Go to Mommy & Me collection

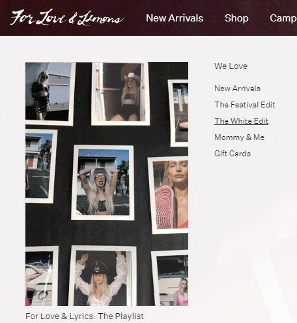click(239, 137)
